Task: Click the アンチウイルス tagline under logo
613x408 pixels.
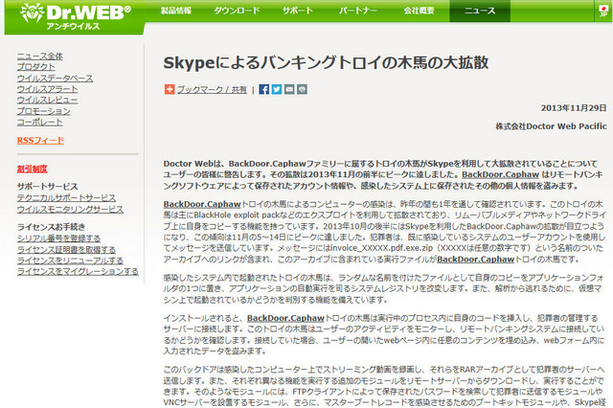Action: [73, 27]
